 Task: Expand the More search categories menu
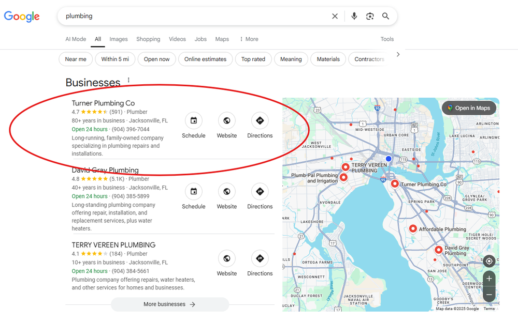tap(249, 39)
